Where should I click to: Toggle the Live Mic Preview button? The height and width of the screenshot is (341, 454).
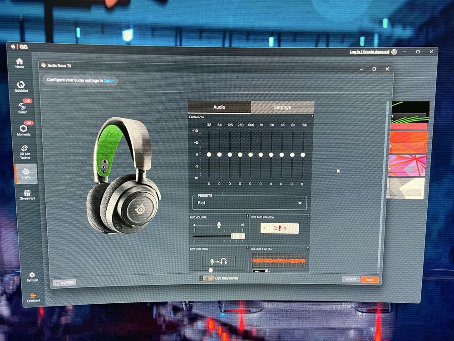[279, 228]
